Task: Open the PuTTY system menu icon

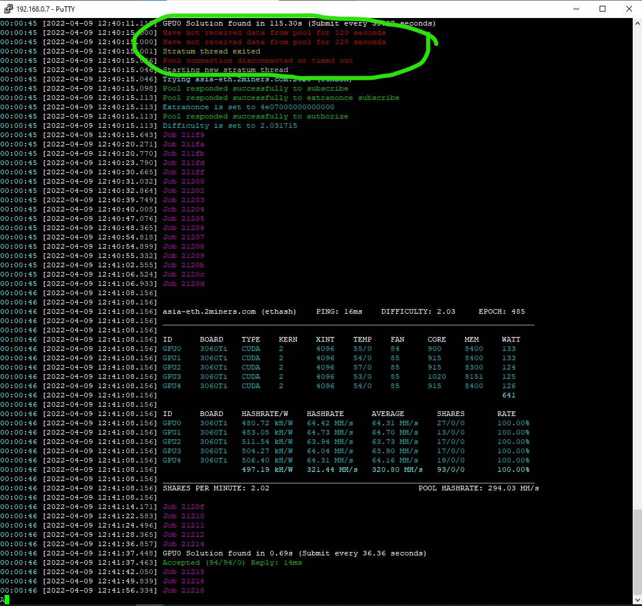Action: [8, 9]
